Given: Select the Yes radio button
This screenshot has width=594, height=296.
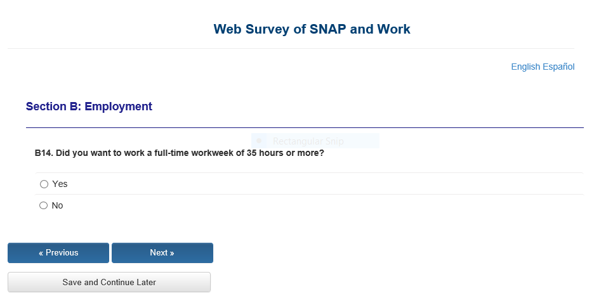Looking at the screenshot, I should (x=44, y=184).
